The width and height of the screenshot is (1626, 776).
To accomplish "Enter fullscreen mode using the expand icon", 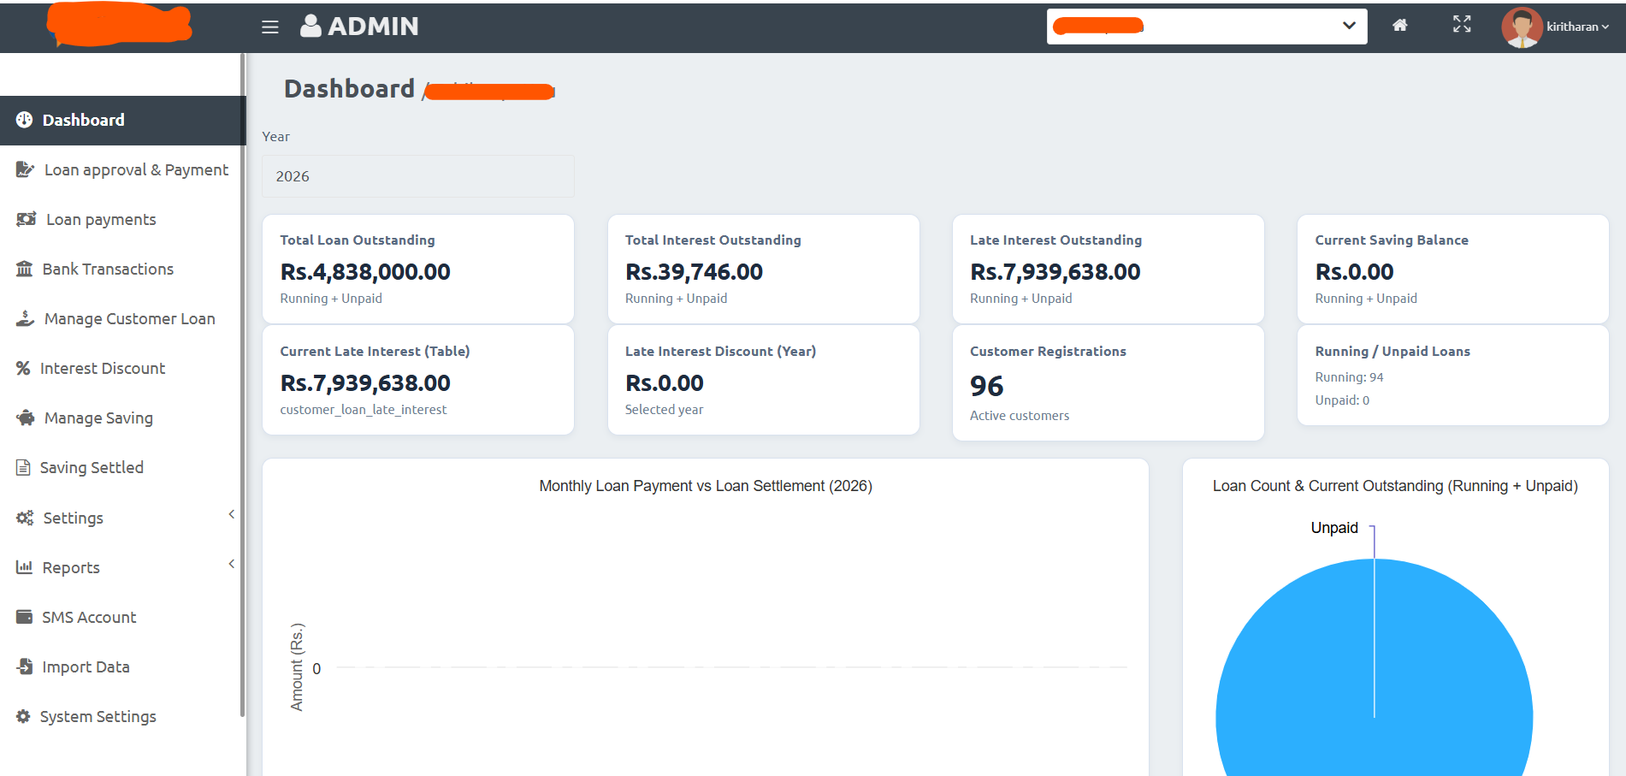I will click(1462, 26).
